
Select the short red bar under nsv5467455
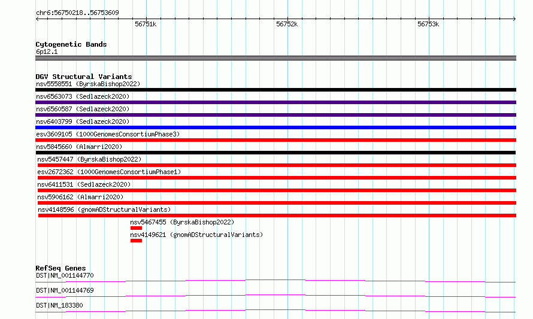[x=136, y=228]
